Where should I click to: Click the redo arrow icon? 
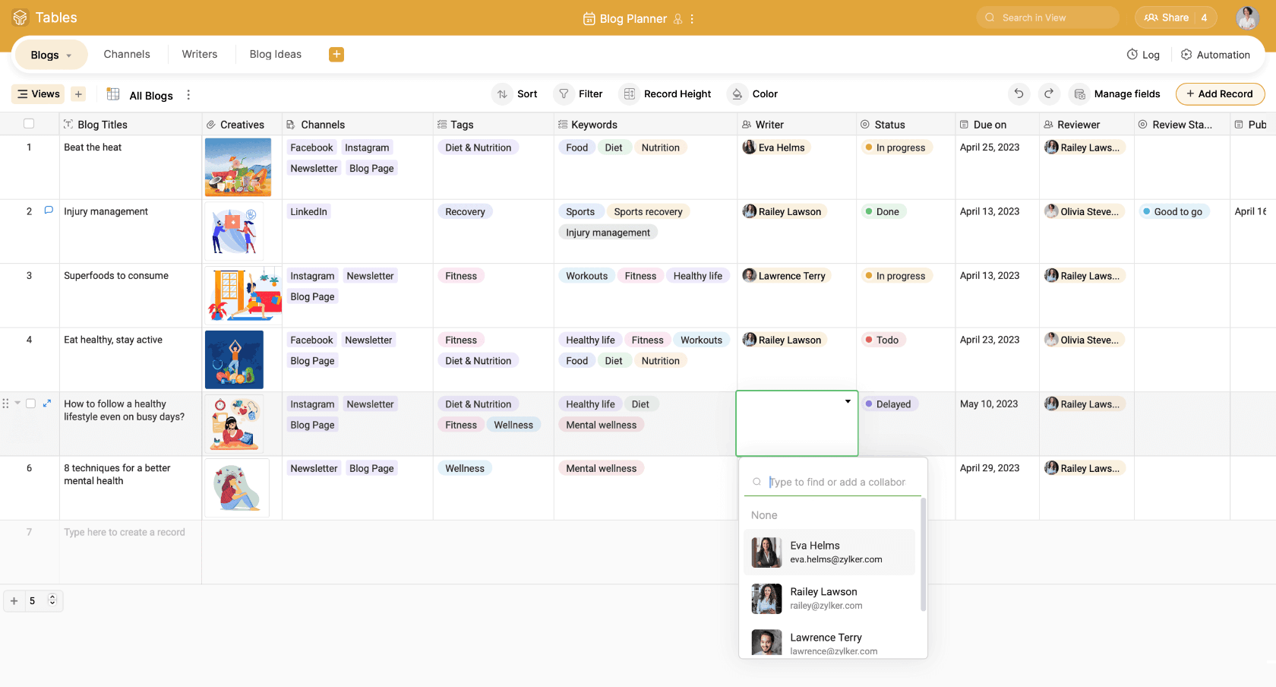point(1049,93)
